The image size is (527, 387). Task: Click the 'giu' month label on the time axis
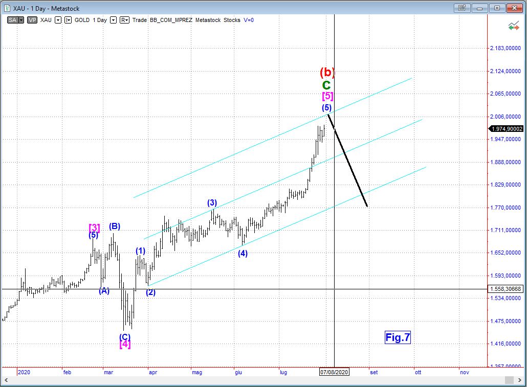(x=238, y=372)
